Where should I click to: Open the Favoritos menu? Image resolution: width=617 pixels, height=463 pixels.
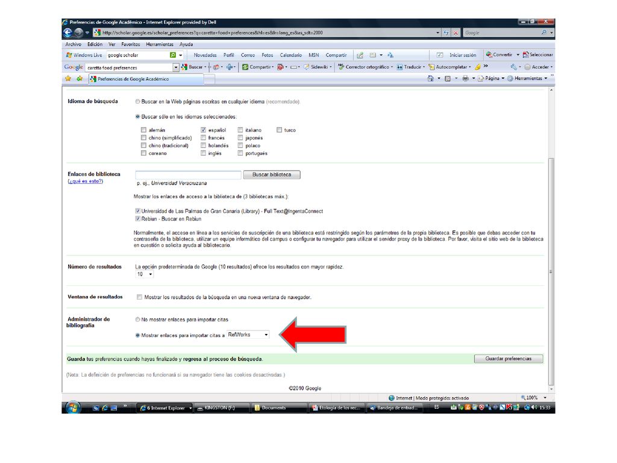[x=131, y=45]
